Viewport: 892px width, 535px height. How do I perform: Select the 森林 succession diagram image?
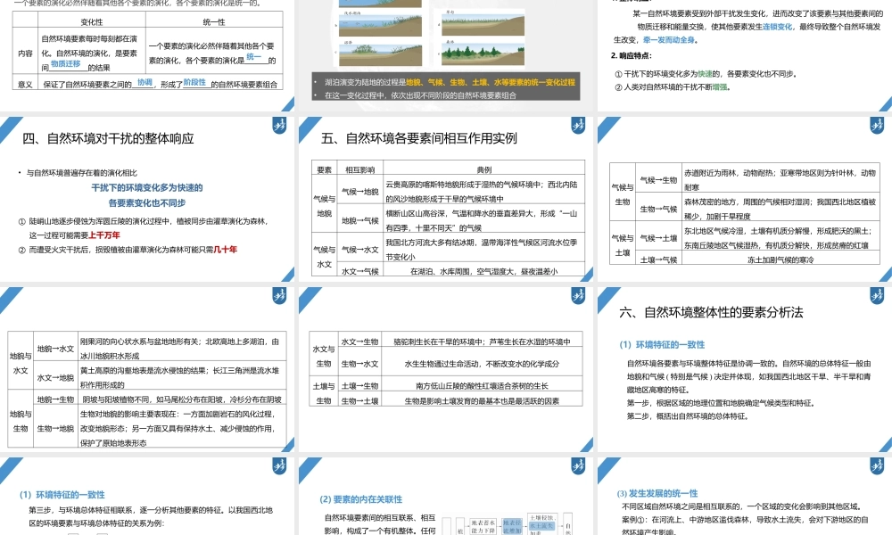483,52
